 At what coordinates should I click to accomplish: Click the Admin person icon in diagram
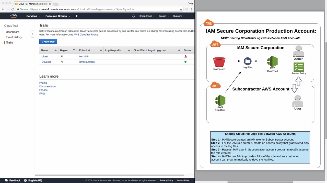[x=299, y=51]
